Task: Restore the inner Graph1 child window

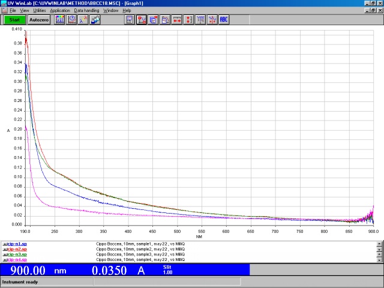Action: [373, 11]
